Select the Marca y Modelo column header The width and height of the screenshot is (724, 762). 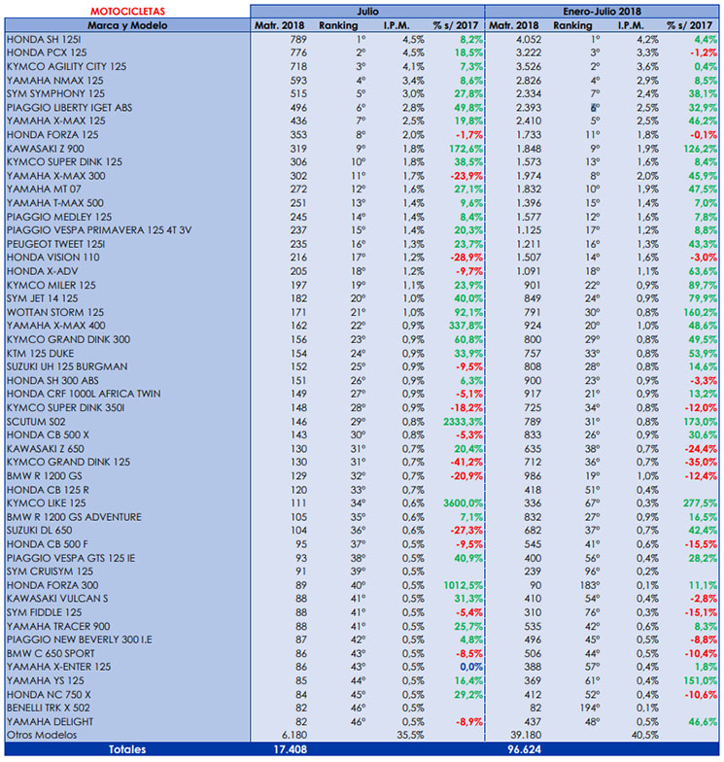(127, 25)
